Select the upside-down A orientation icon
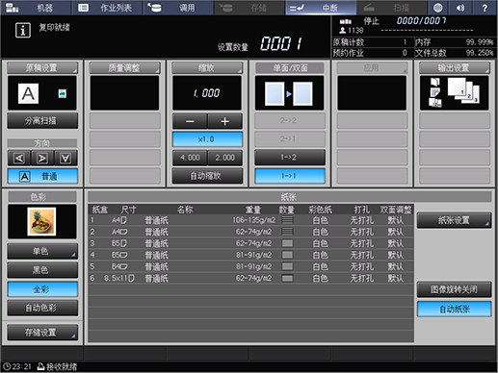Screen dimensions: 498x373 [66, 158]
